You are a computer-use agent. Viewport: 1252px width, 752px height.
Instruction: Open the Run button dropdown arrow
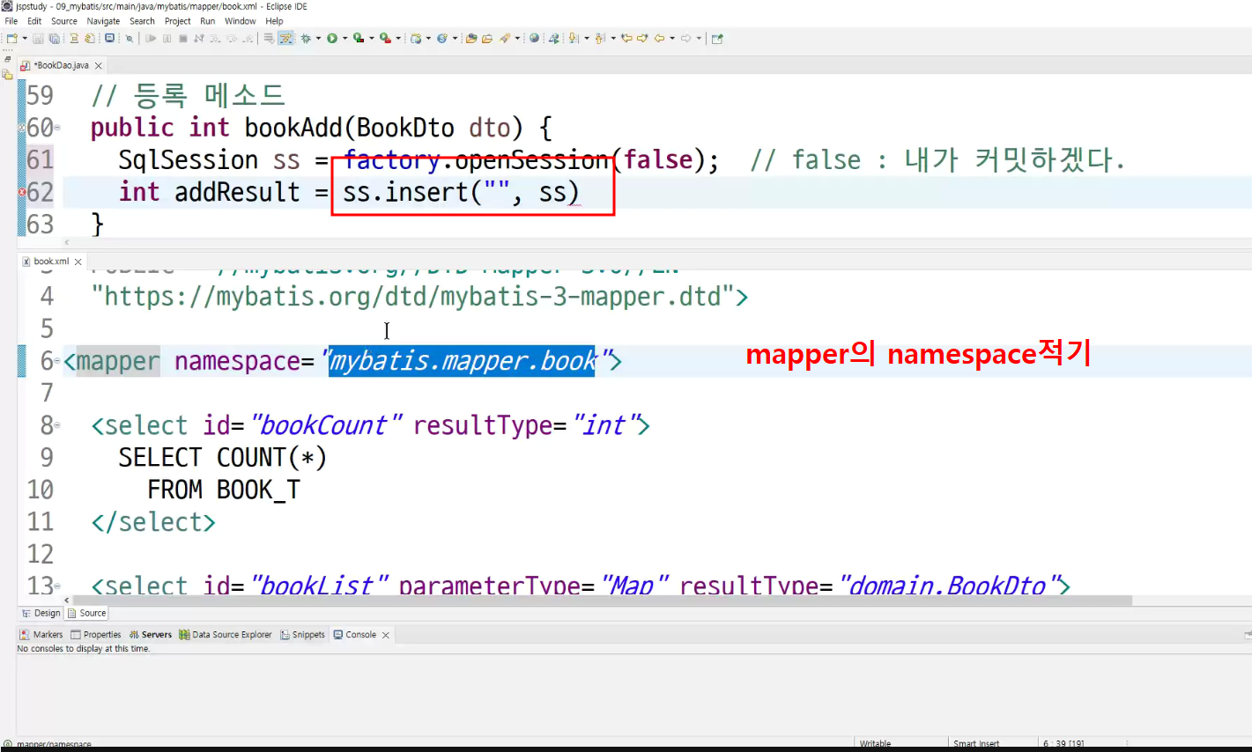(x=344, y=38)
